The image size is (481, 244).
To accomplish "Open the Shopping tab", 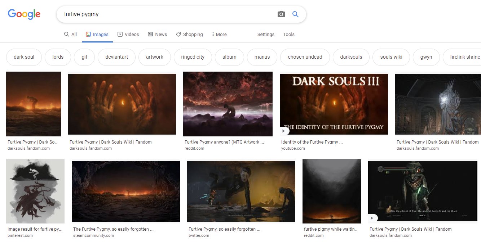I will (x=189, y=35).
